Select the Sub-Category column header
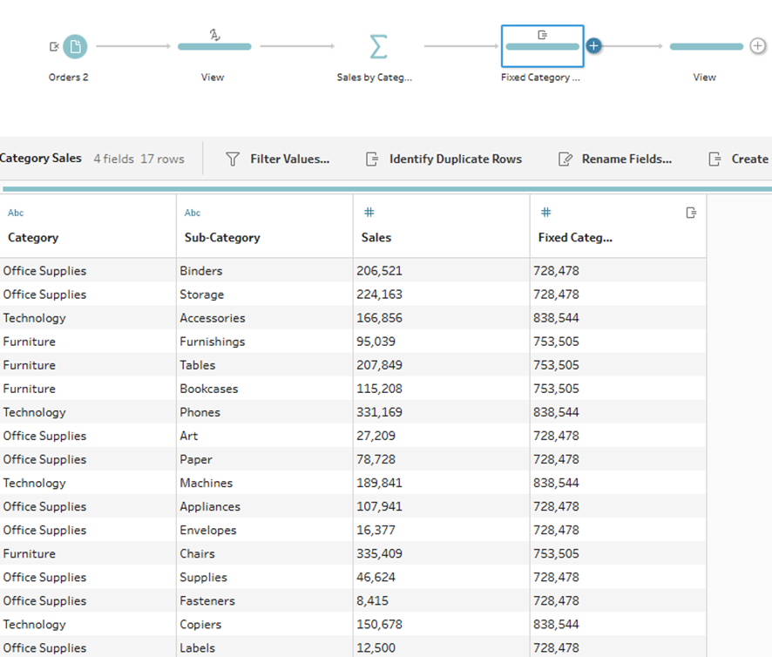 (x=222, y=237)
